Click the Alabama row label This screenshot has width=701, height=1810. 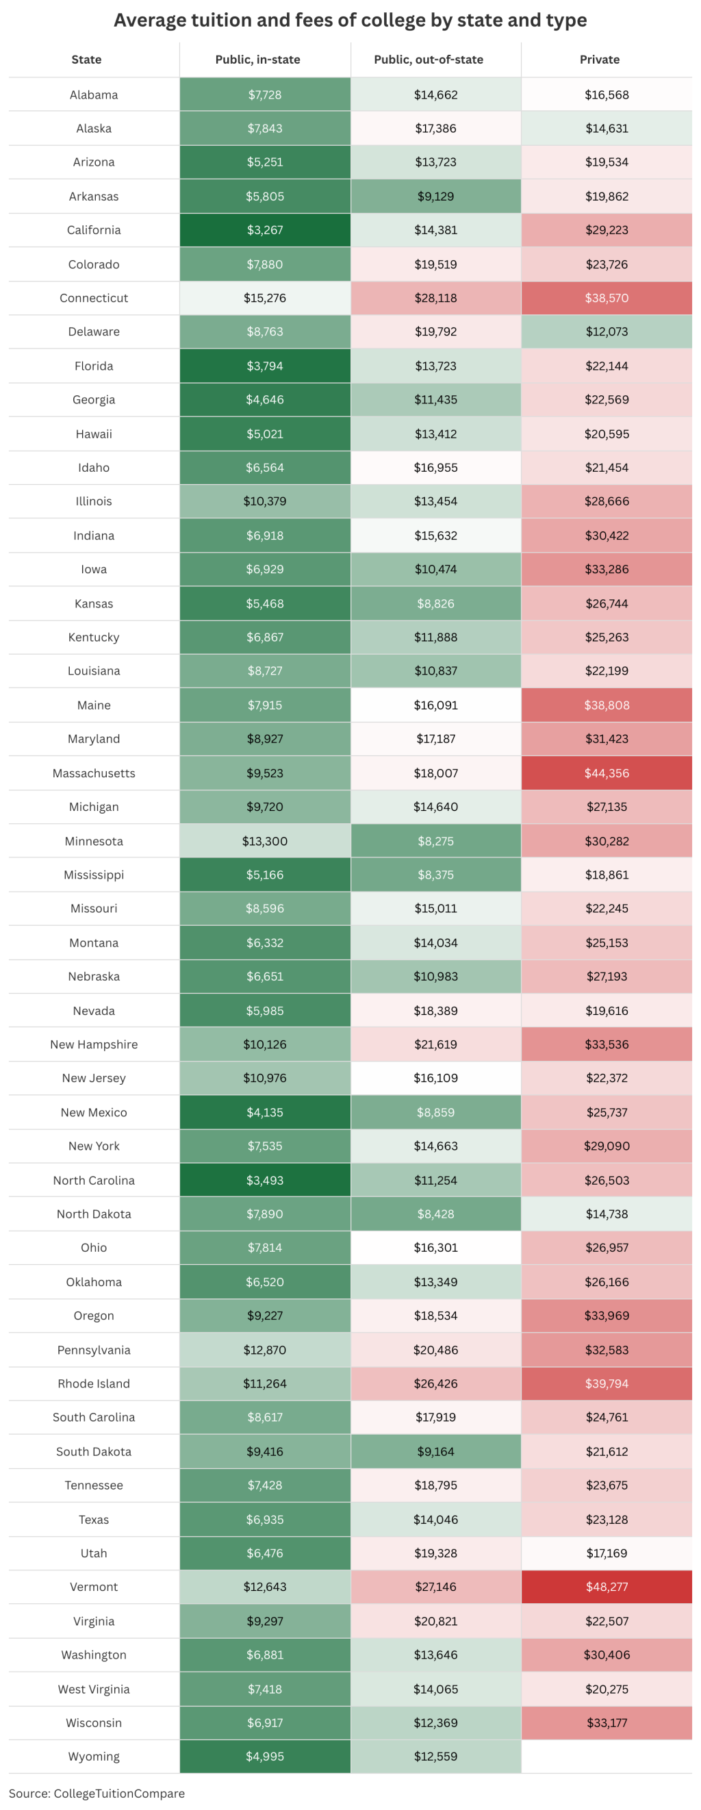coord(93,95)
